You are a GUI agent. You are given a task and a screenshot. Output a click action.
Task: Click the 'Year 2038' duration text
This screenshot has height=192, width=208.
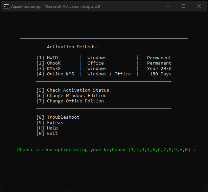tap(159, 69)
